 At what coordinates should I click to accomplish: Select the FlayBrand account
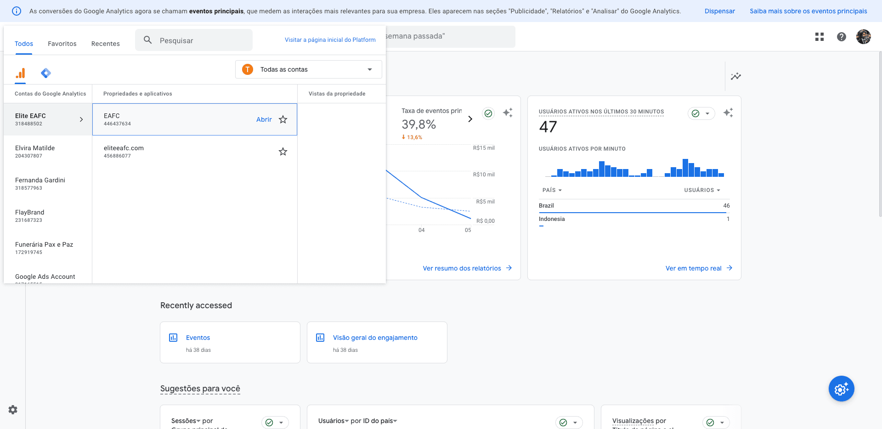click(x=48, y=216)
